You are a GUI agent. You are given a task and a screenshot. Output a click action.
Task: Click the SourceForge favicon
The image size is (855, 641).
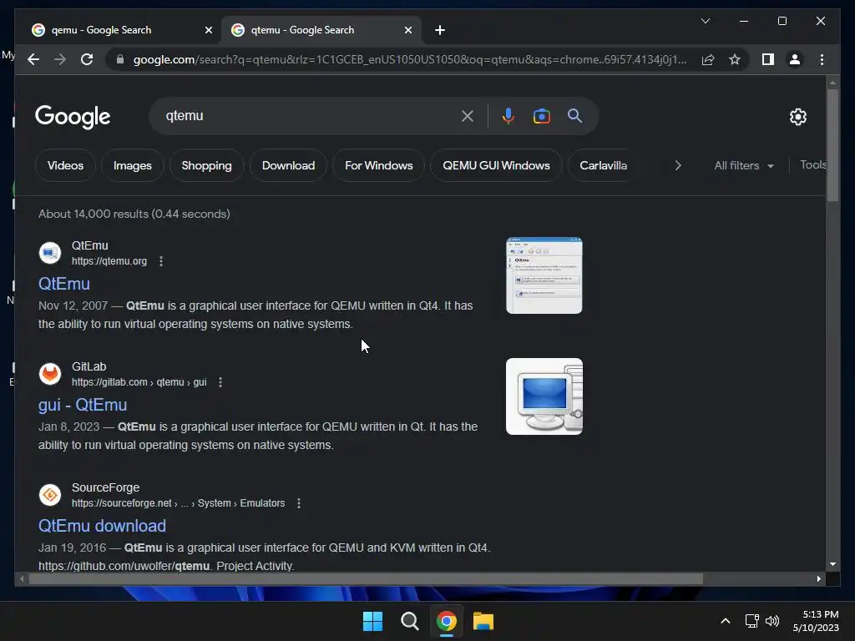[49, 495]
